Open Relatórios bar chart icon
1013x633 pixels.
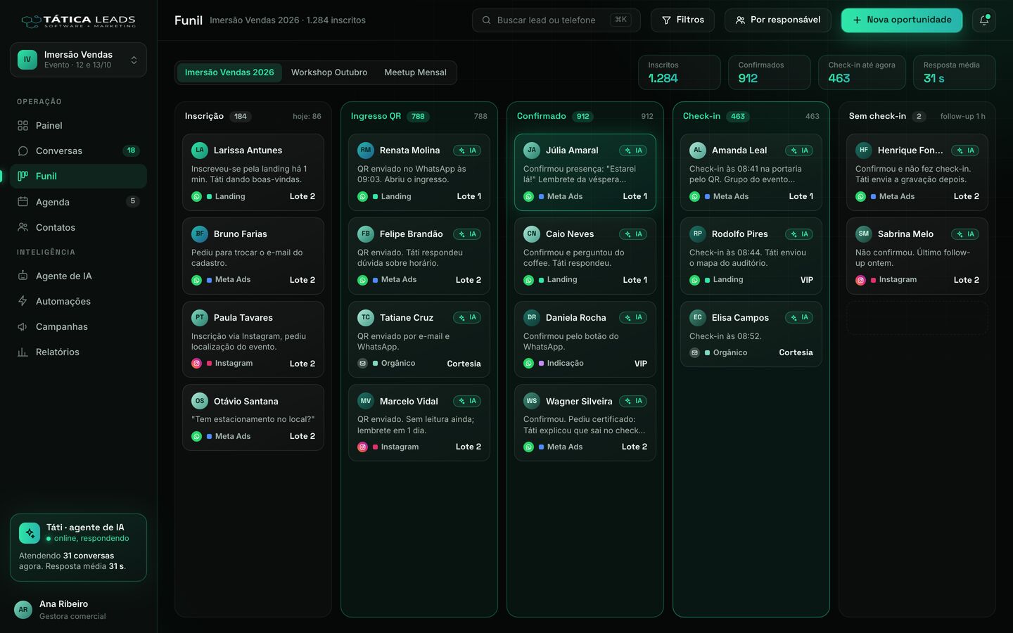click(23, 352)
